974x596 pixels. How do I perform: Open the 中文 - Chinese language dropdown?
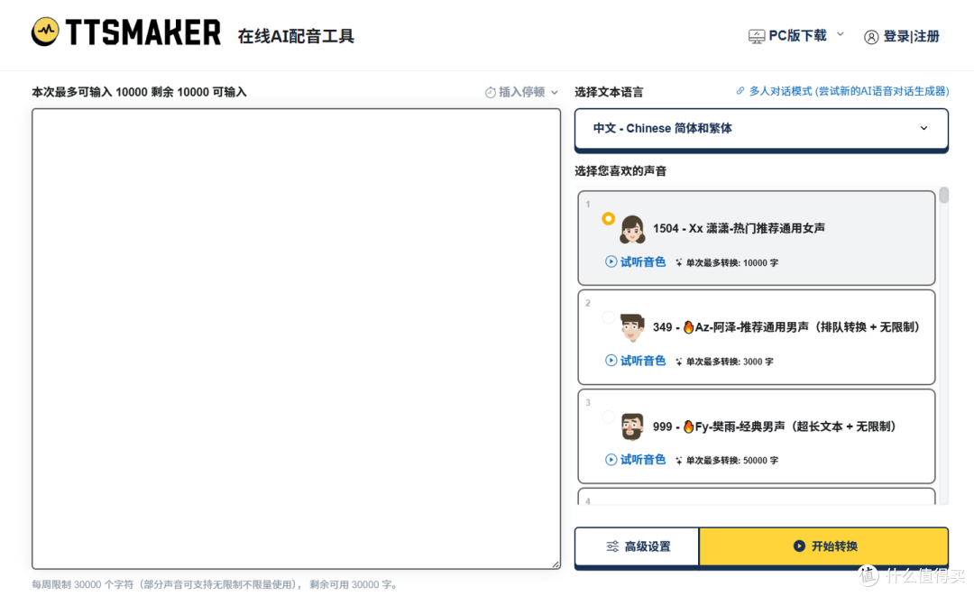tap(761, 129)
